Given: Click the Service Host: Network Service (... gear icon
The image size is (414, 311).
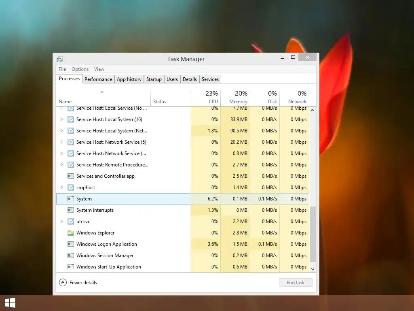Looking at the screenshot, I should 70,153.
